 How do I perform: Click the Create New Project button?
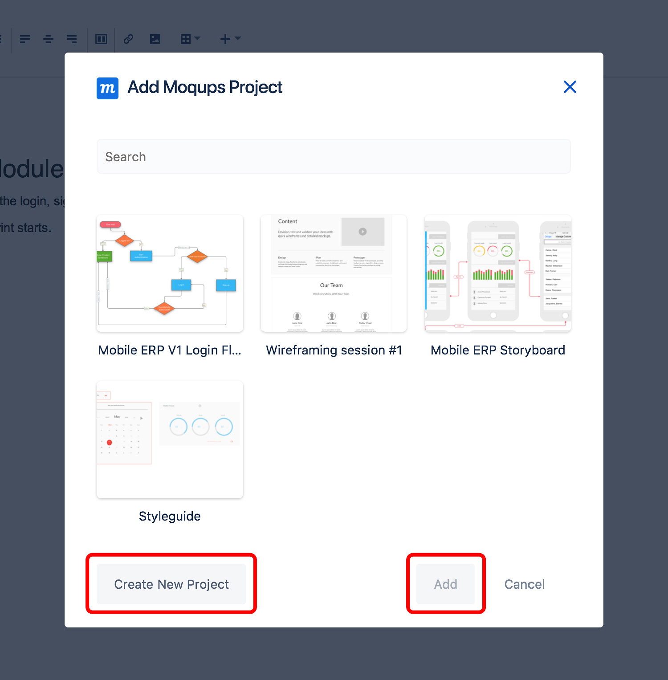(x=171, y=584)
